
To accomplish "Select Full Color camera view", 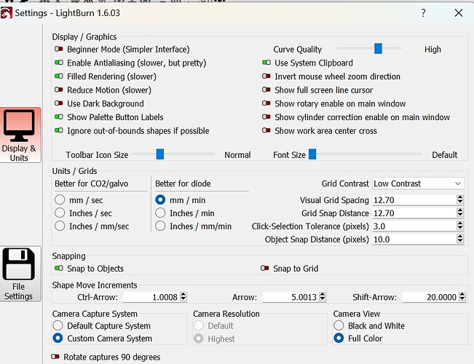I will (339, 338).
